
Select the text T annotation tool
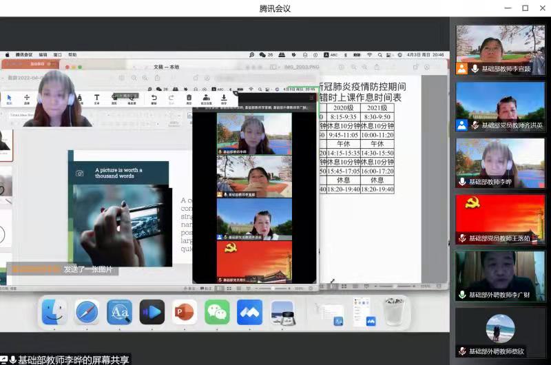coord(96,98)
